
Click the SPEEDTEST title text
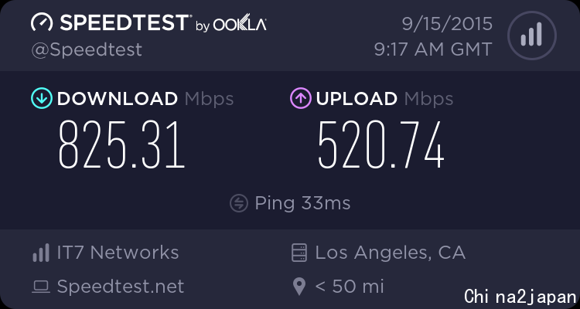coord(125,22)
